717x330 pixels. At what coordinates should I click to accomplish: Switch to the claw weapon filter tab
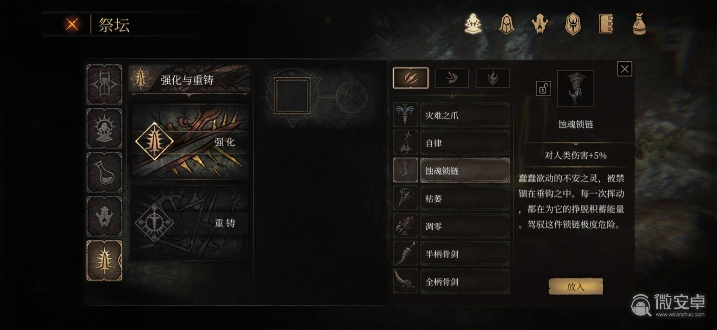click(411, 78)
